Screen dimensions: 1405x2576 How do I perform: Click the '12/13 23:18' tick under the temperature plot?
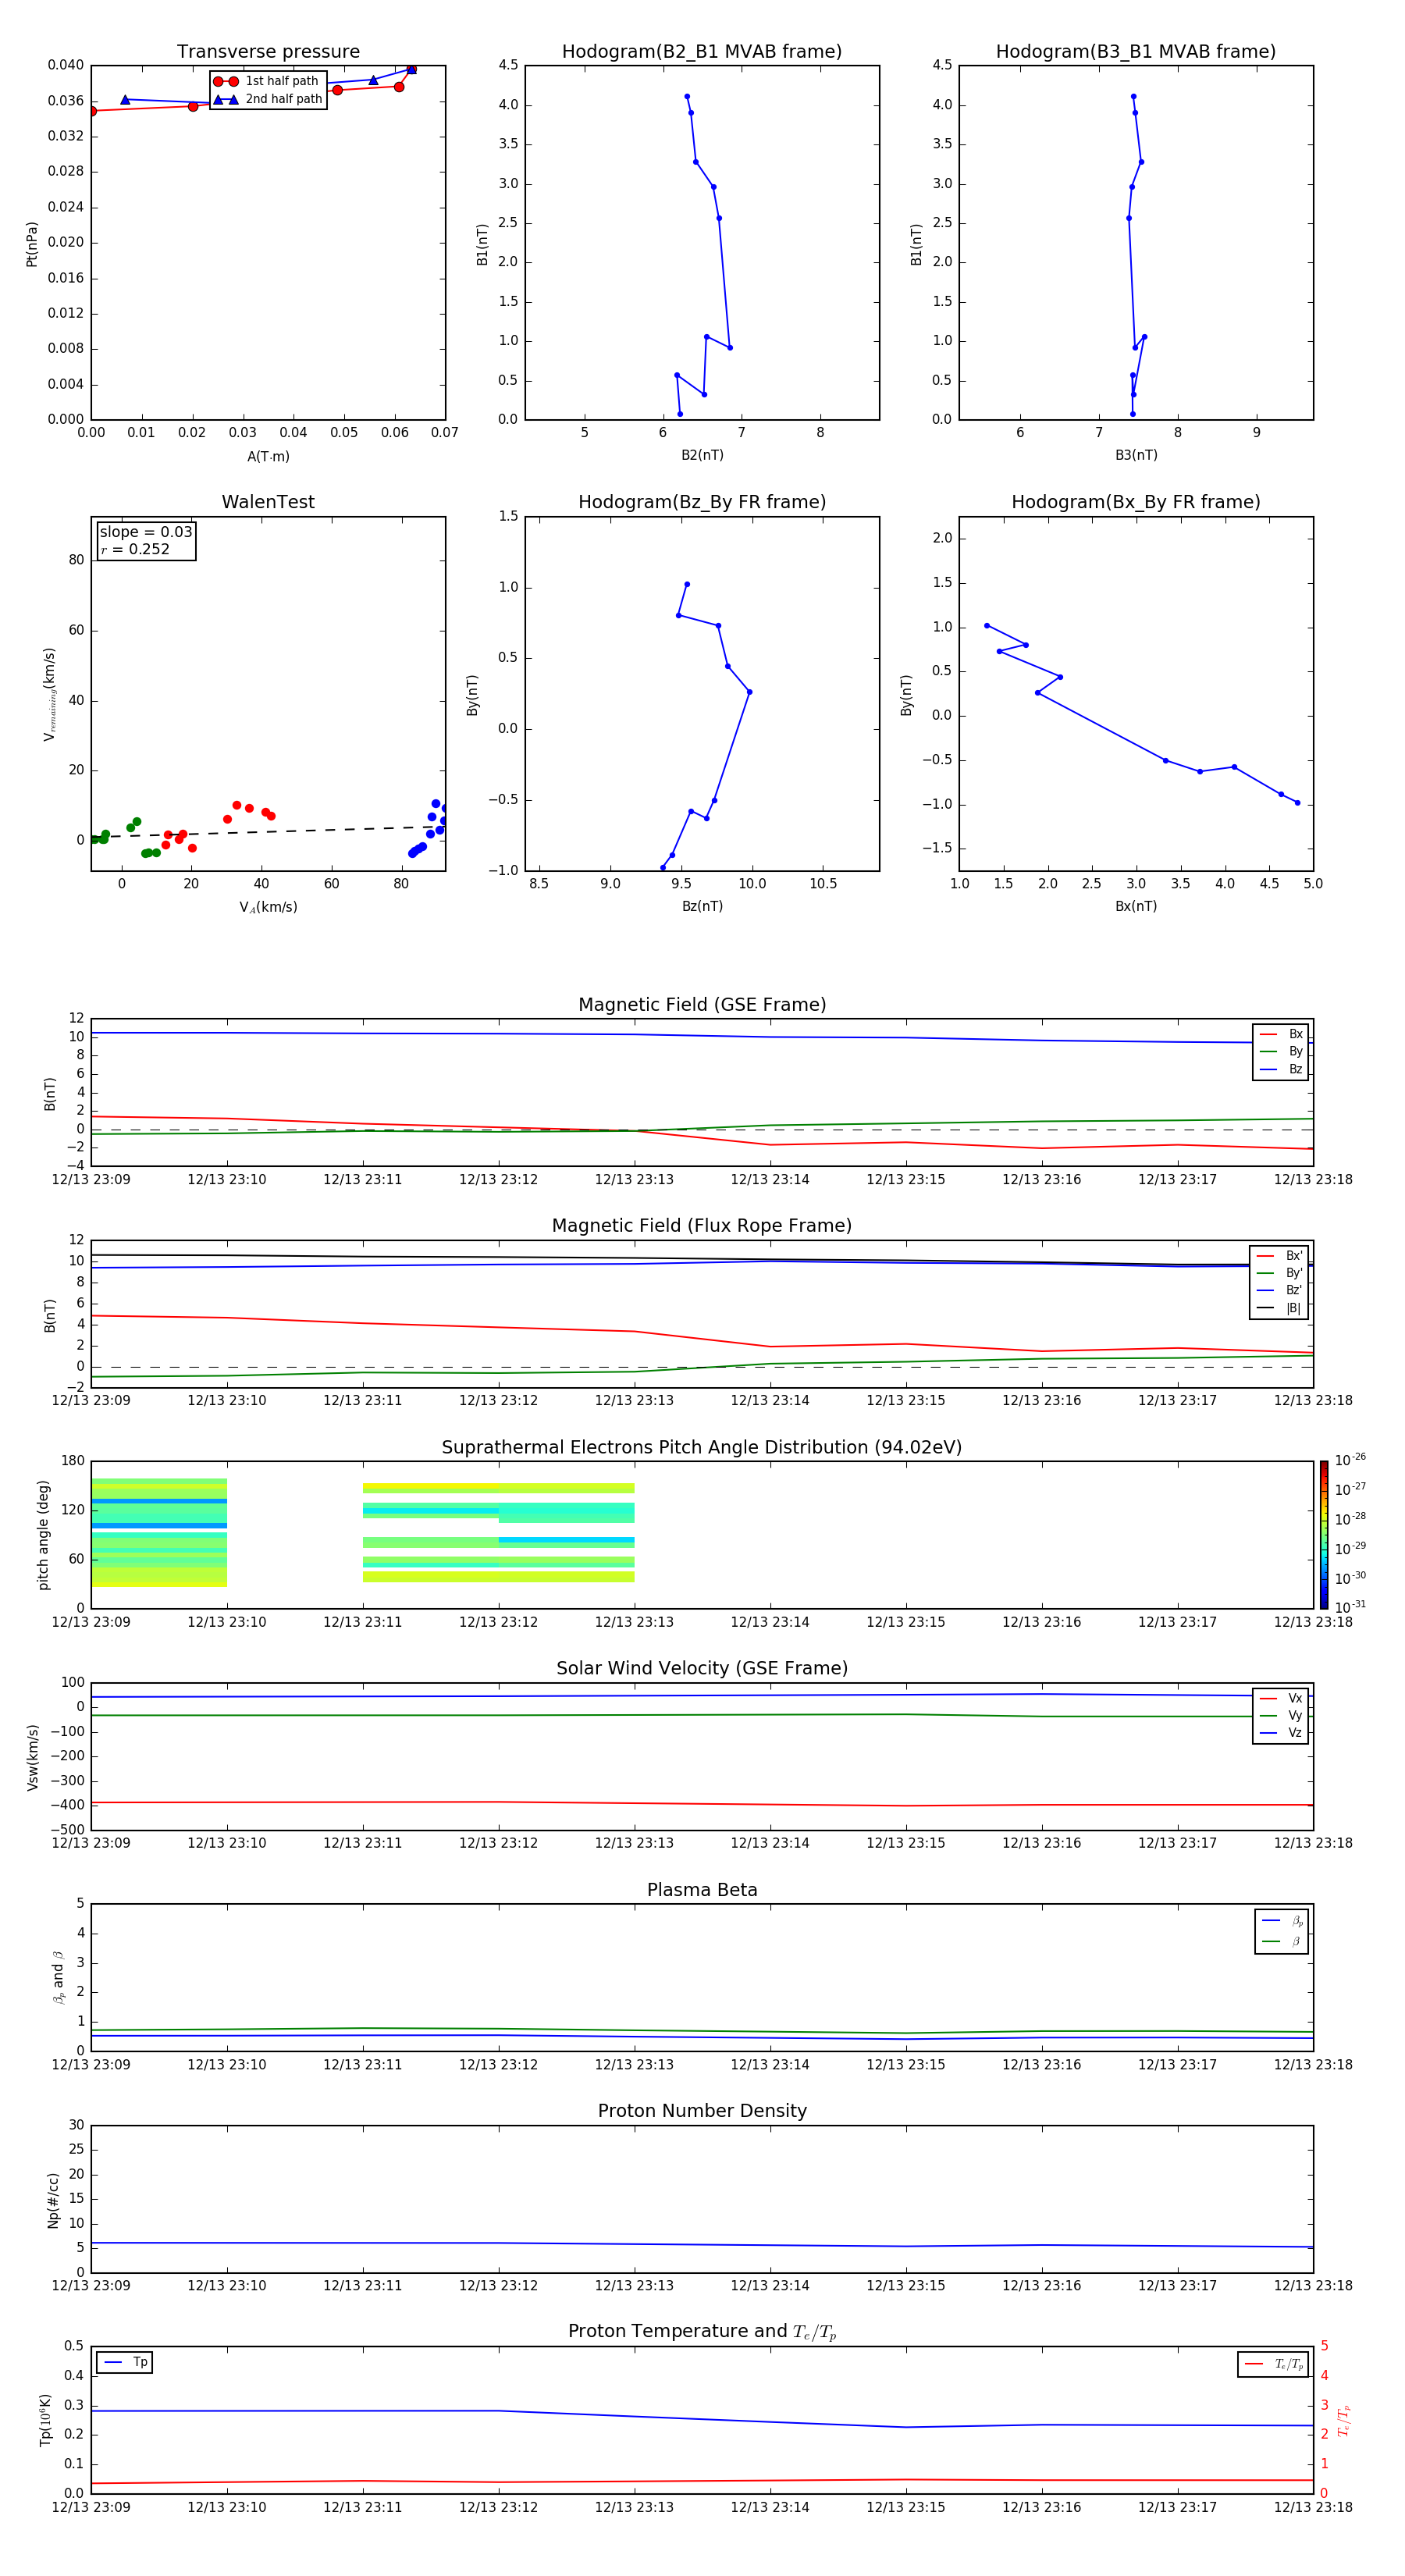tap(1313, 2507)
